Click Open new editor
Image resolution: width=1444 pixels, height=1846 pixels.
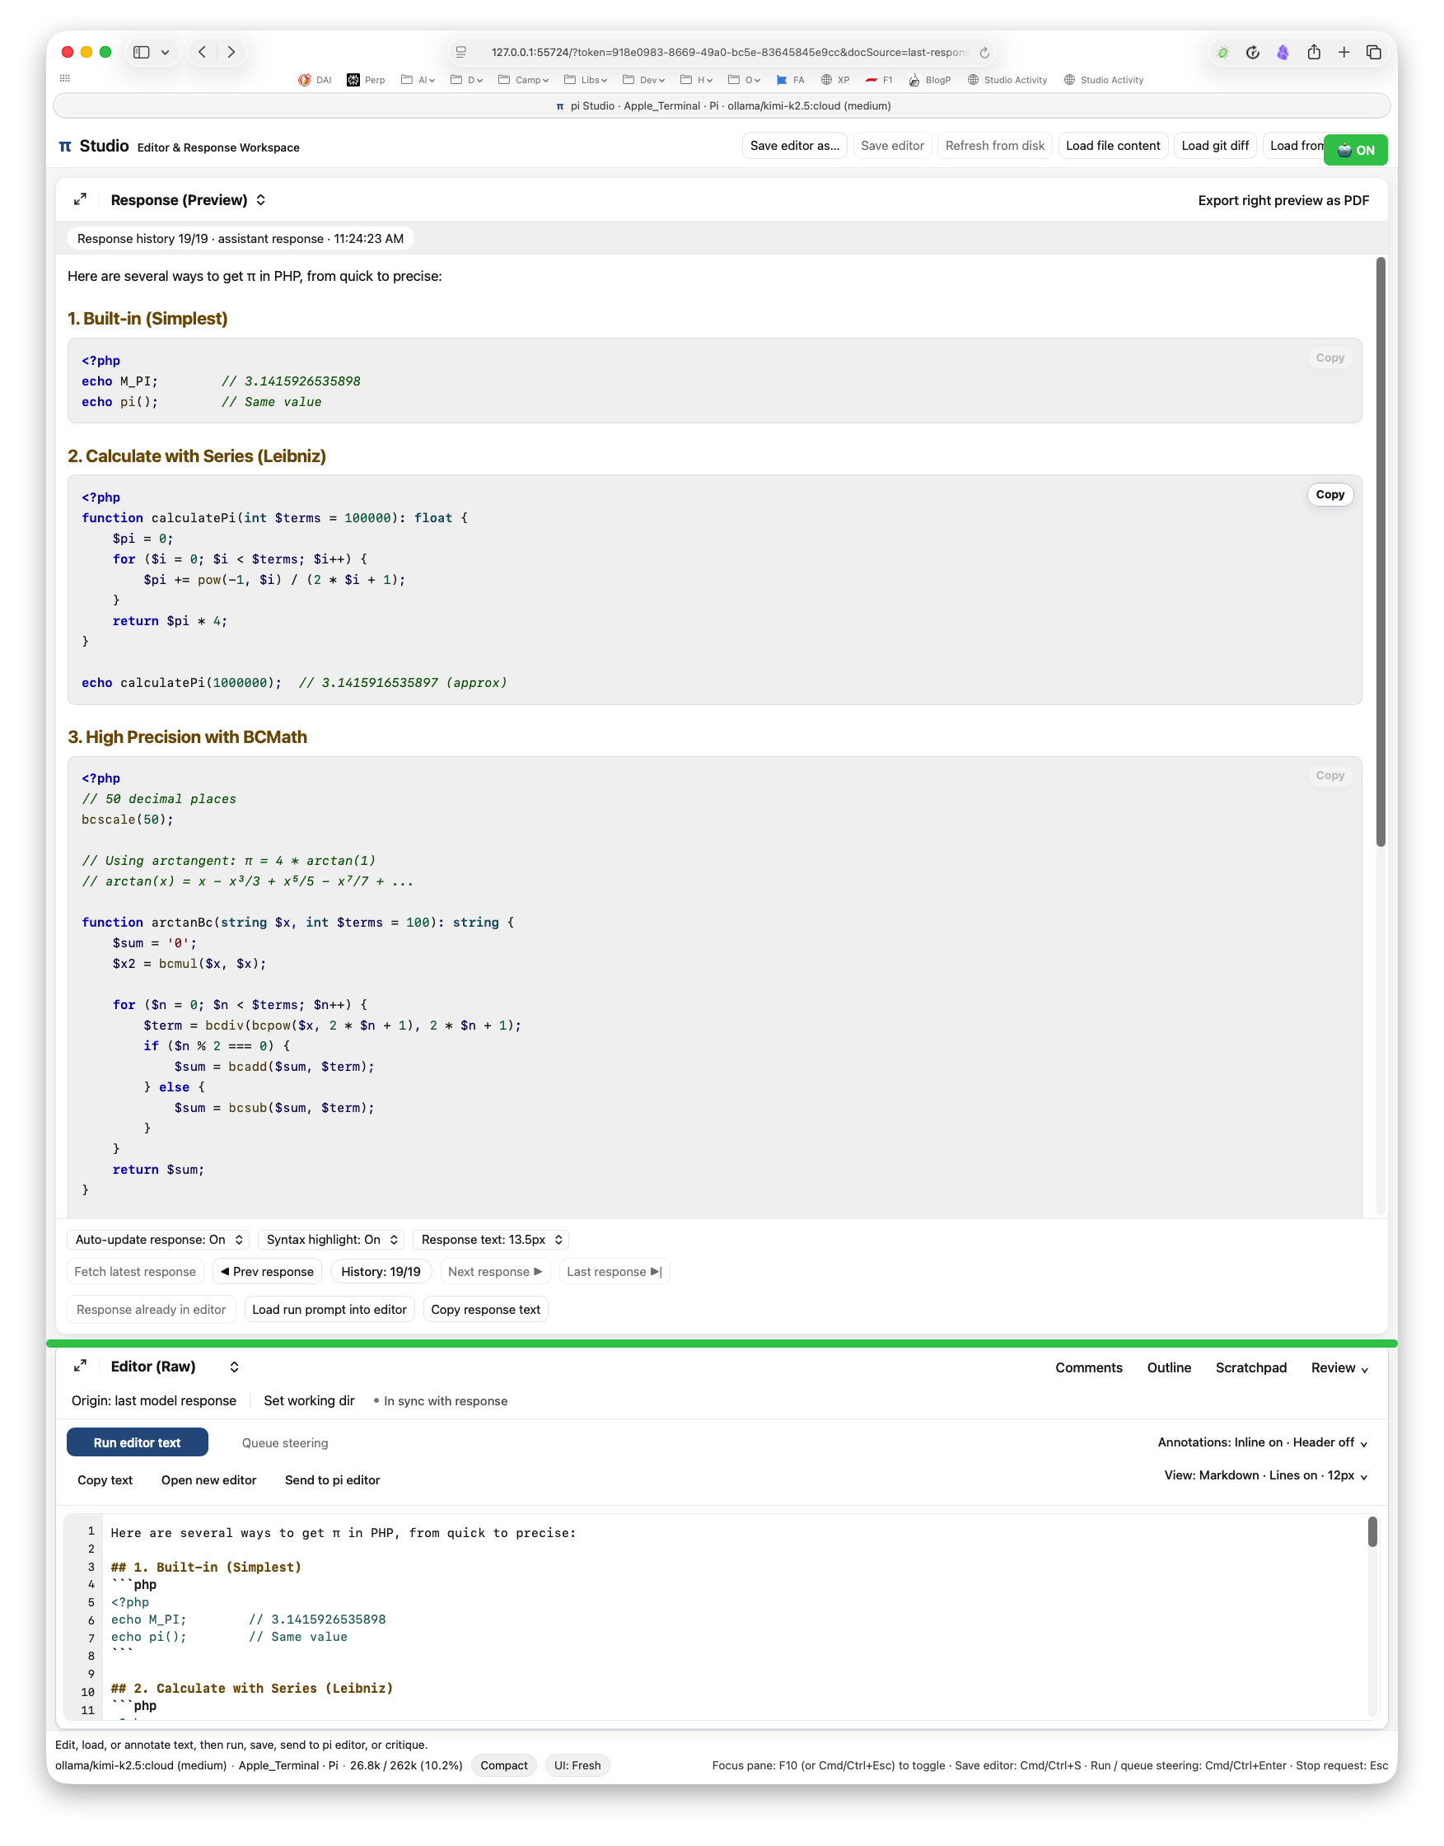pyautogui.click(x=209, y=1480)
